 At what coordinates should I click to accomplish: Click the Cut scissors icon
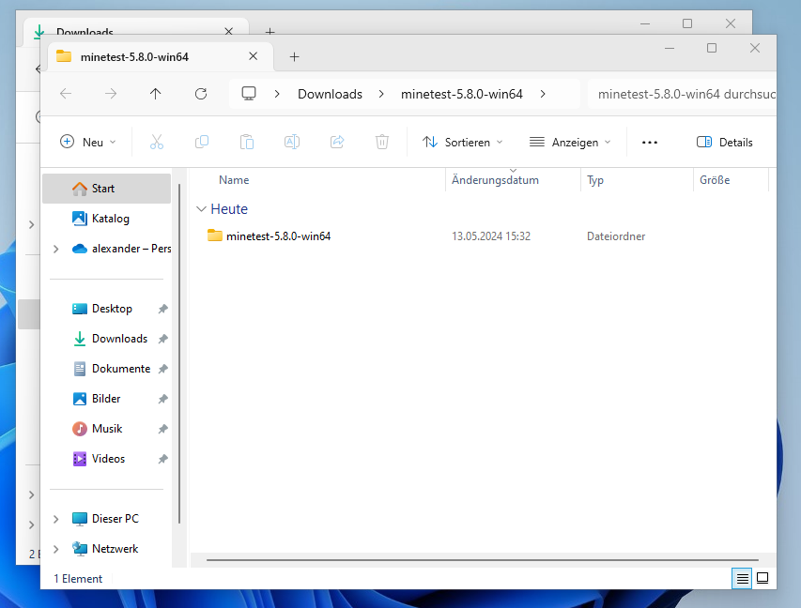(x=157, y=142)
